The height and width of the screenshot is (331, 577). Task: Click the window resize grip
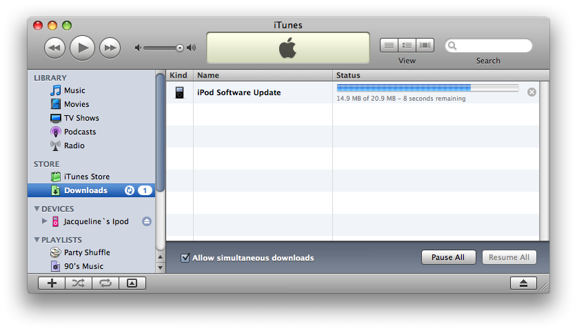coord(544,287)
